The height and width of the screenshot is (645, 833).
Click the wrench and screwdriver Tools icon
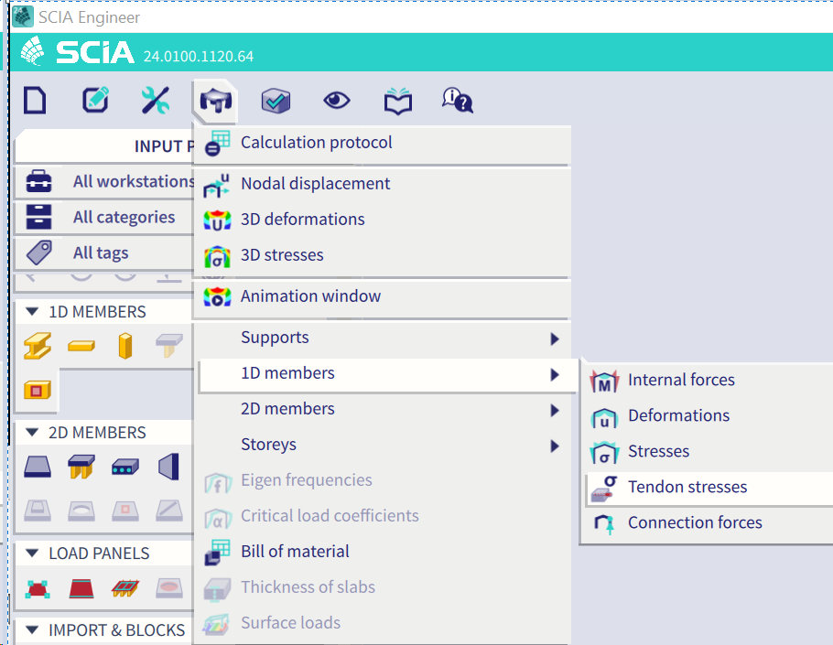(155, 100)
